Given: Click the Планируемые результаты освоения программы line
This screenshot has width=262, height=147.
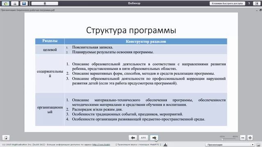Looking at the screenshot, I should pyautogui.click(x=113, y=52).
